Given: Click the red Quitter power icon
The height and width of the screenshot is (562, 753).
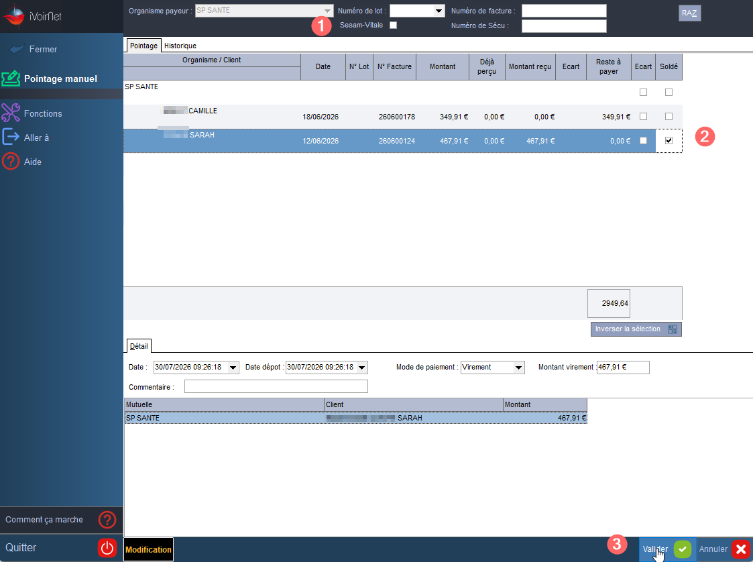Looking at the screenshot, I should pyautogui.click(x=107, y=548).
